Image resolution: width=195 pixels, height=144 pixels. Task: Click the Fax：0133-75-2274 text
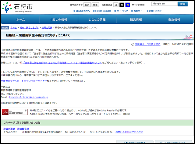[101, 132]
